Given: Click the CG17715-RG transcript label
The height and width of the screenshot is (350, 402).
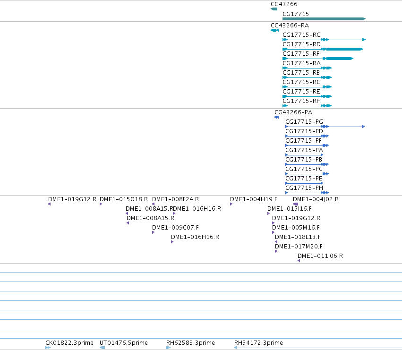Looking at the screenshot, I should coord(301,35).
